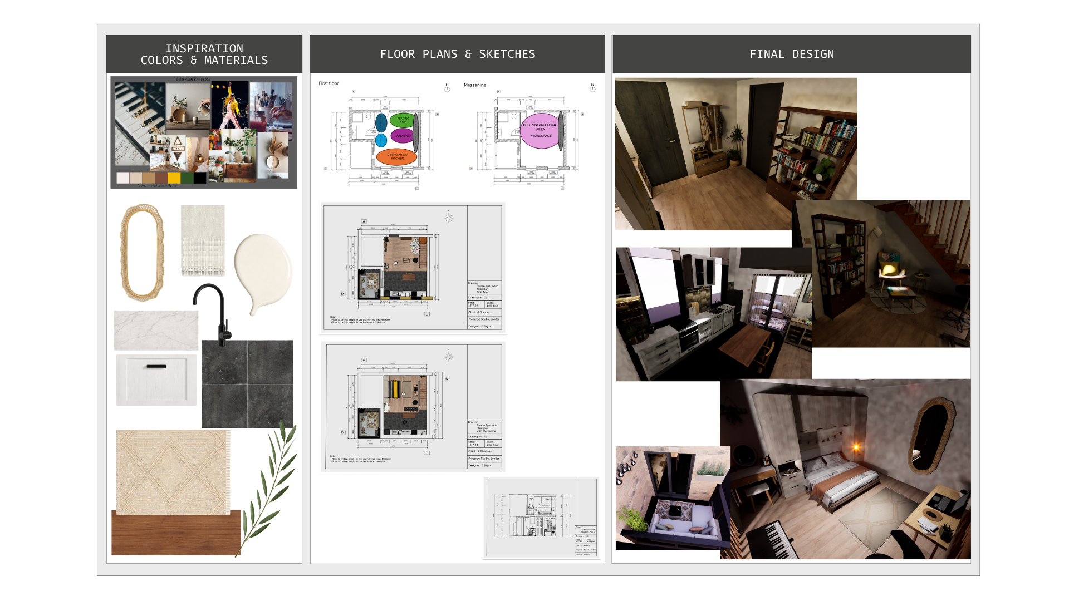1069x601 pixels.
Task: Pick the dark green palette swatch
Action: coord(187,178)
